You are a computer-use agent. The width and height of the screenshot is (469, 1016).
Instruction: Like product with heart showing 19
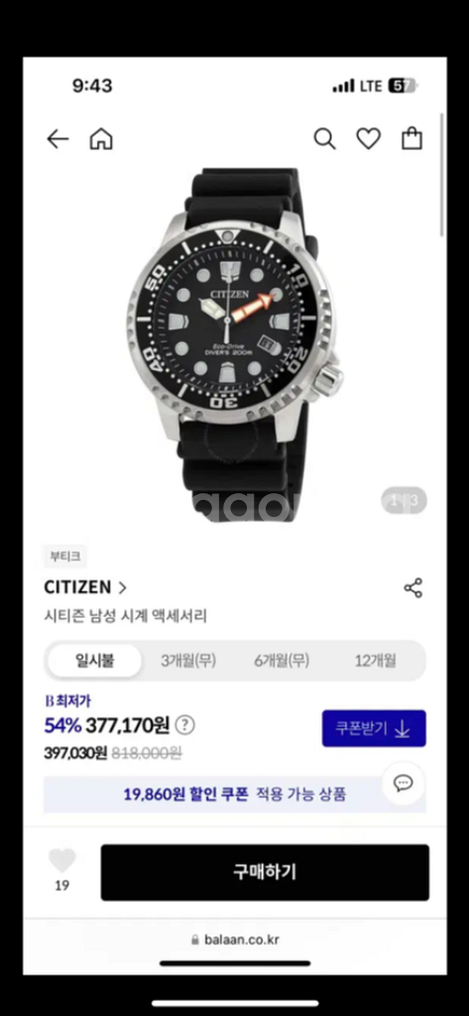tap(62, 861)
